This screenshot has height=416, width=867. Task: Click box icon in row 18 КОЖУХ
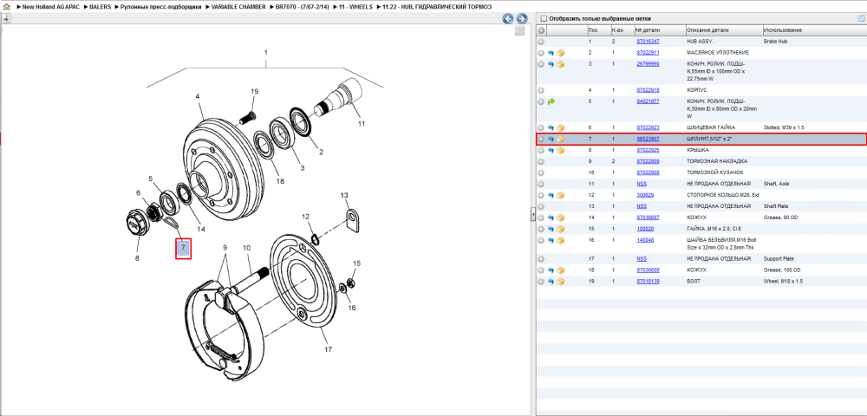point(560,270)
